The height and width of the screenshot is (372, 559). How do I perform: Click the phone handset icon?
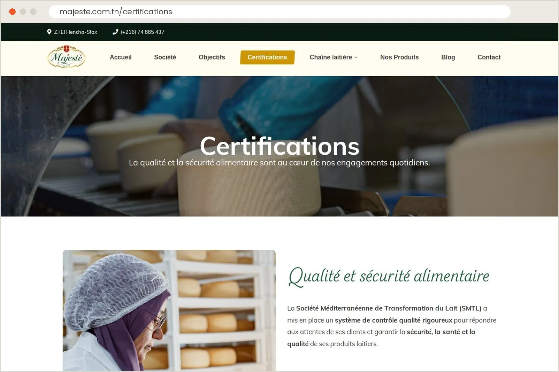click(115, 32)
